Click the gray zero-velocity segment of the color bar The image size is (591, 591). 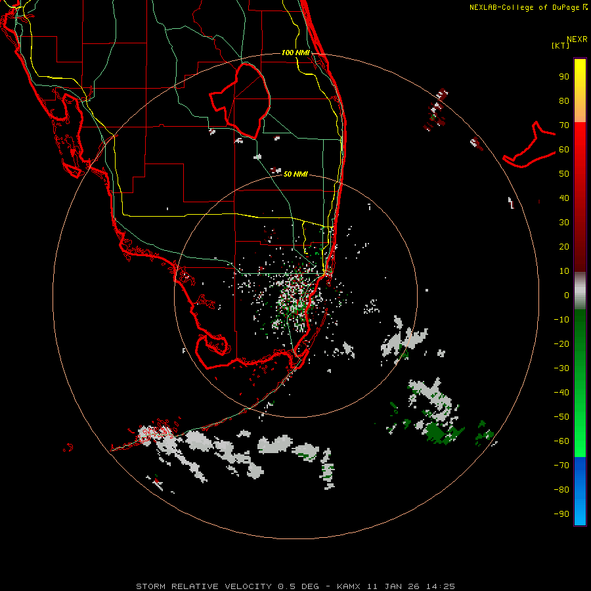pos(580,291)
